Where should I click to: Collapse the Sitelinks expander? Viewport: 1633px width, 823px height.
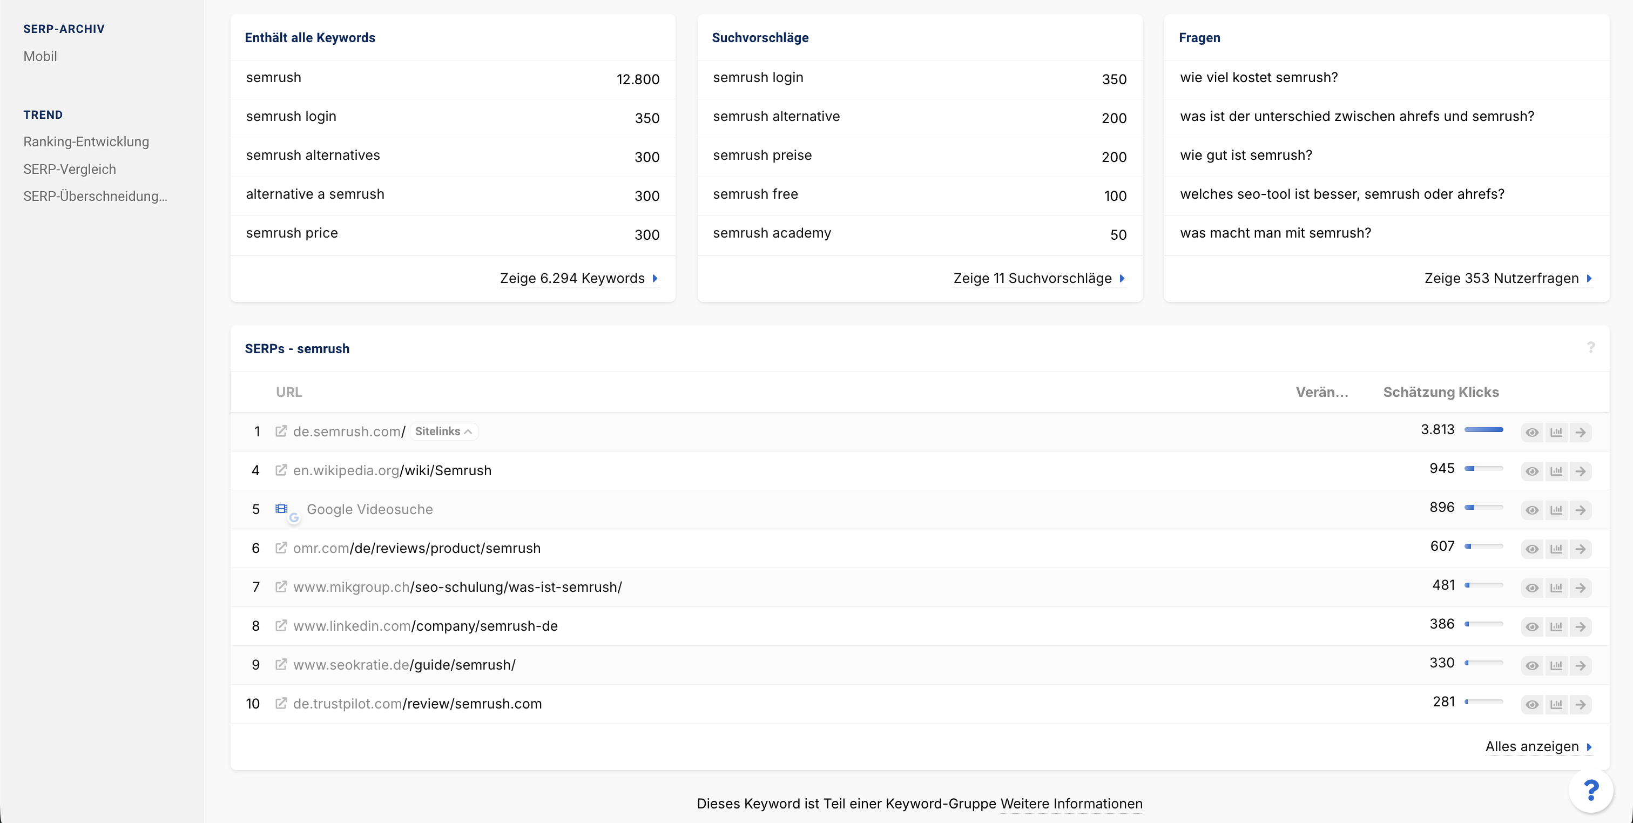point(443,431)
